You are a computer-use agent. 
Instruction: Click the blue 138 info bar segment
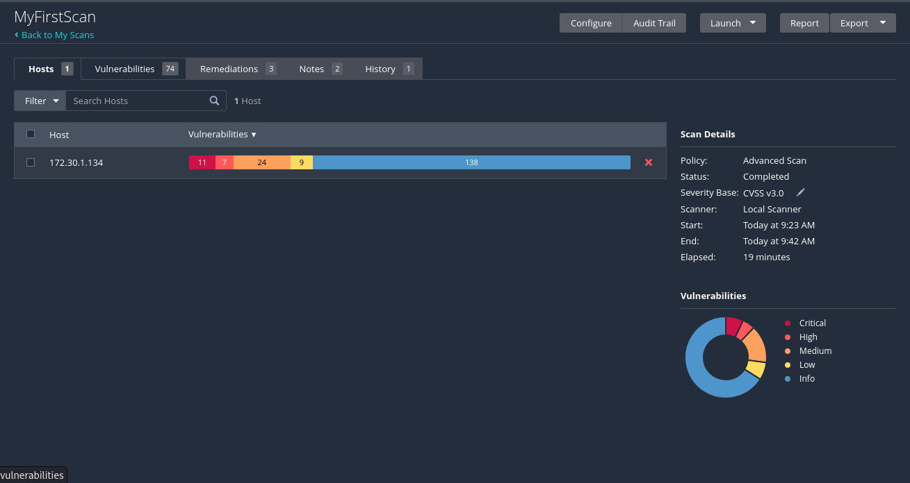click(x=471, y=162)
